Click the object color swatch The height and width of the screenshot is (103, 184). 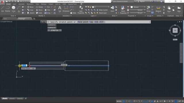(x=132, y=7)
